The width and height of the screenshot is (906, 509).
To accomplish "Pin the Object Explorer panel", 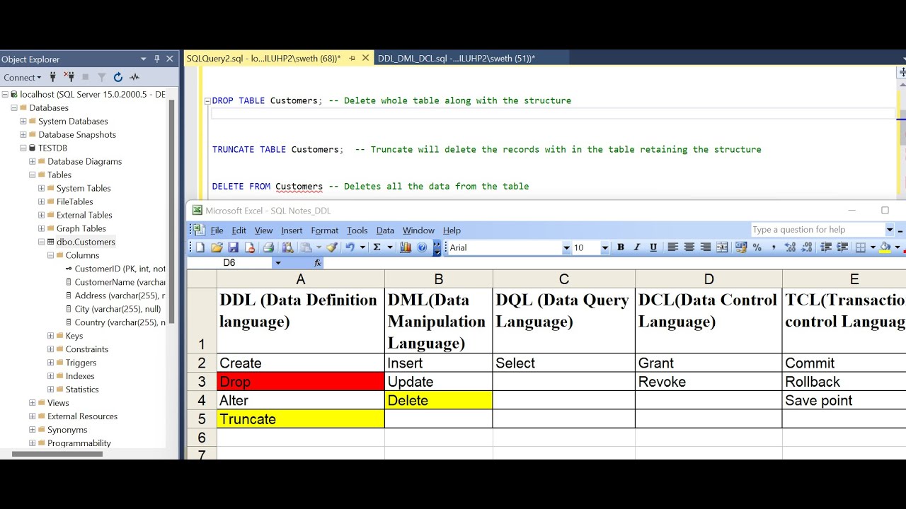I will click(156, 59).
